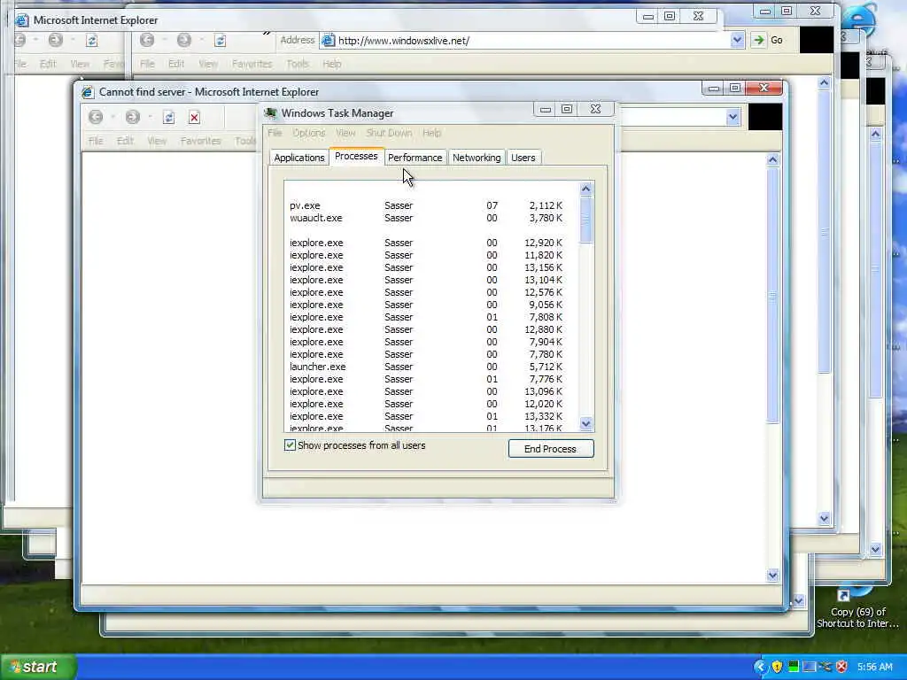Viewport: 907px width, 680px height.
Task: Open the Start menu
Action: (38, 667)
